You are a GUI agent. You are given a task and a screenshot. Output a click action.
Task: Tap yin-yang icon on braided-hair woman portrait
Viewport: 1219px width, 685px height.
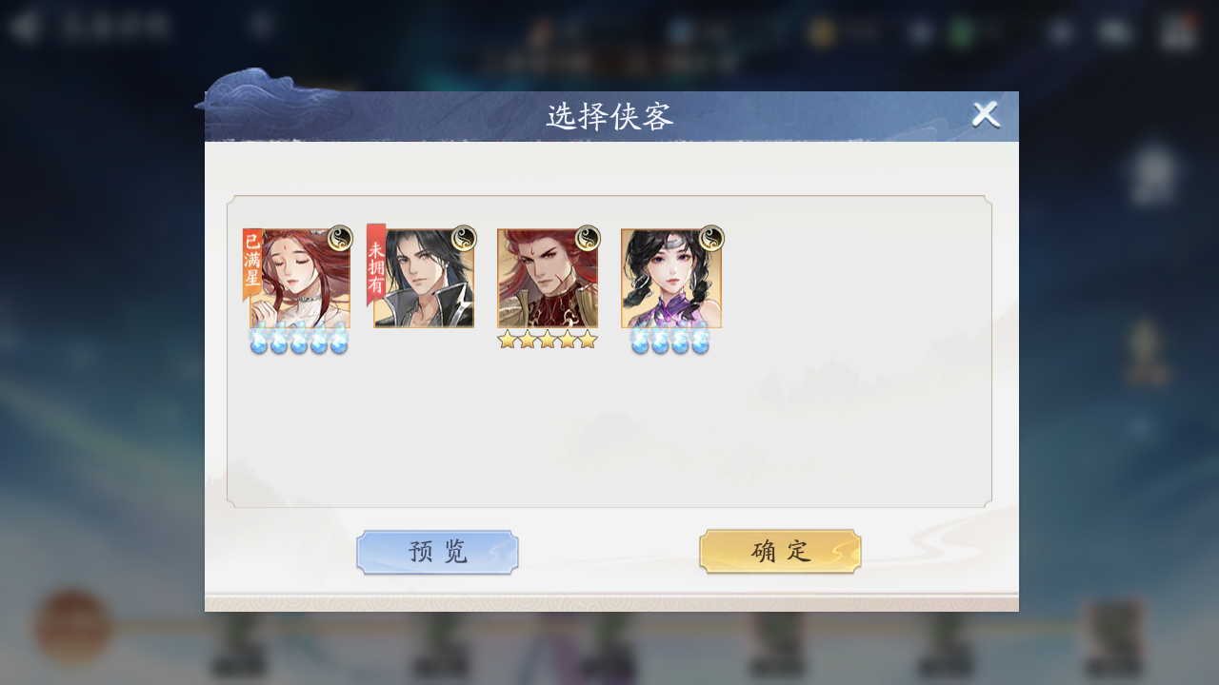711,238
